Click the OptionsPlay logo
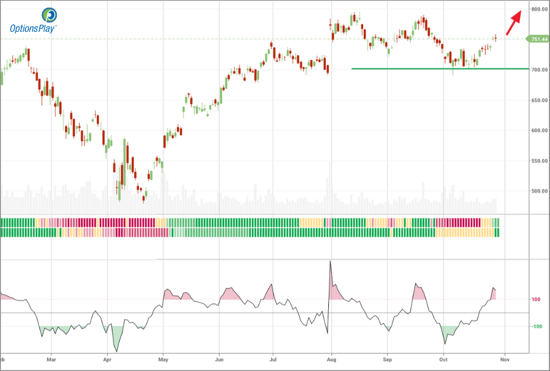550x371 pixels. (33, 21)
